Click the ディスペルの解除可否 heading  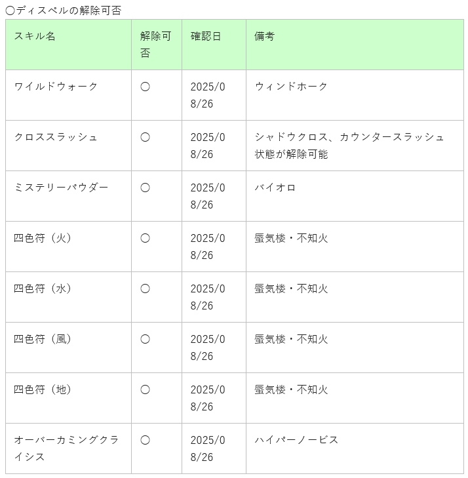tap(64, 10)
